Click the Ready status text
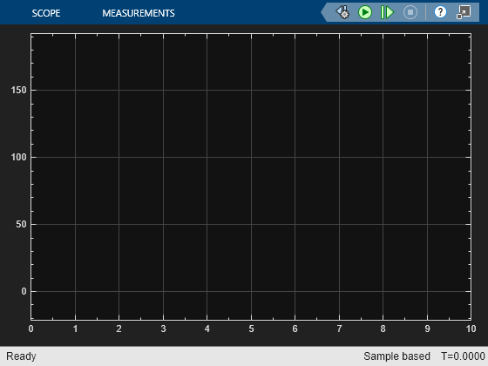The width and height of the screenshot is (488, 366). 21,356
